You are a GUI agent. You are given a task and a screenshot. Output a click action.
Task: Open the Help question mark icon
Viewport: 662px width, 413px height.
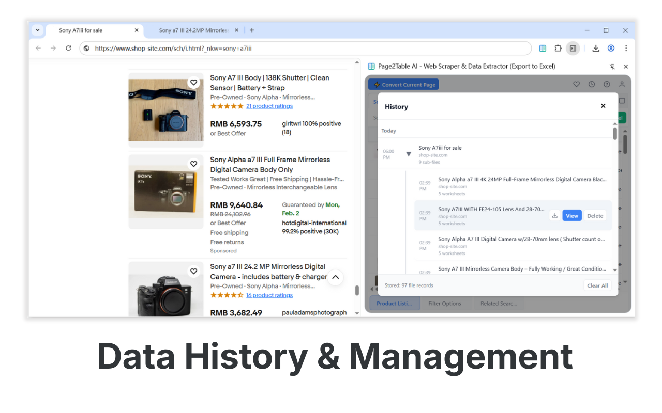[607, 84]
